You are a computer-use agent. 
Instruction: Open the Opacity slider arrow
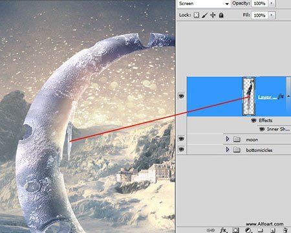272,3
